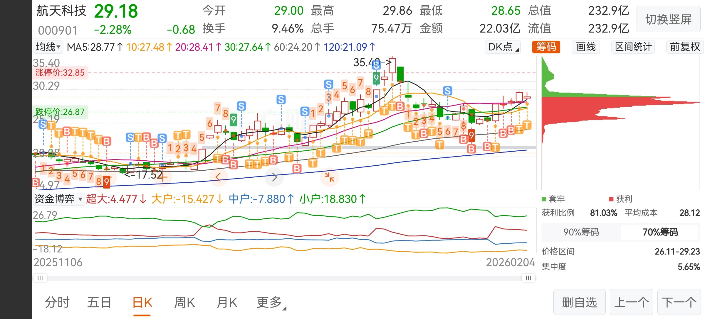Click the 删自选 button

tap(579, 302)
